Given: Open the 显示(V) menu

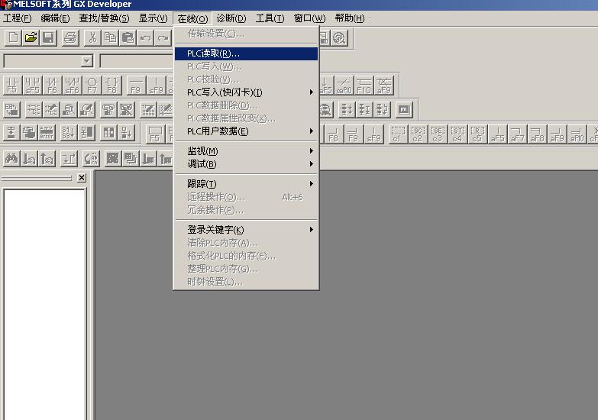Looking at the screenshot, I should 153,18.
